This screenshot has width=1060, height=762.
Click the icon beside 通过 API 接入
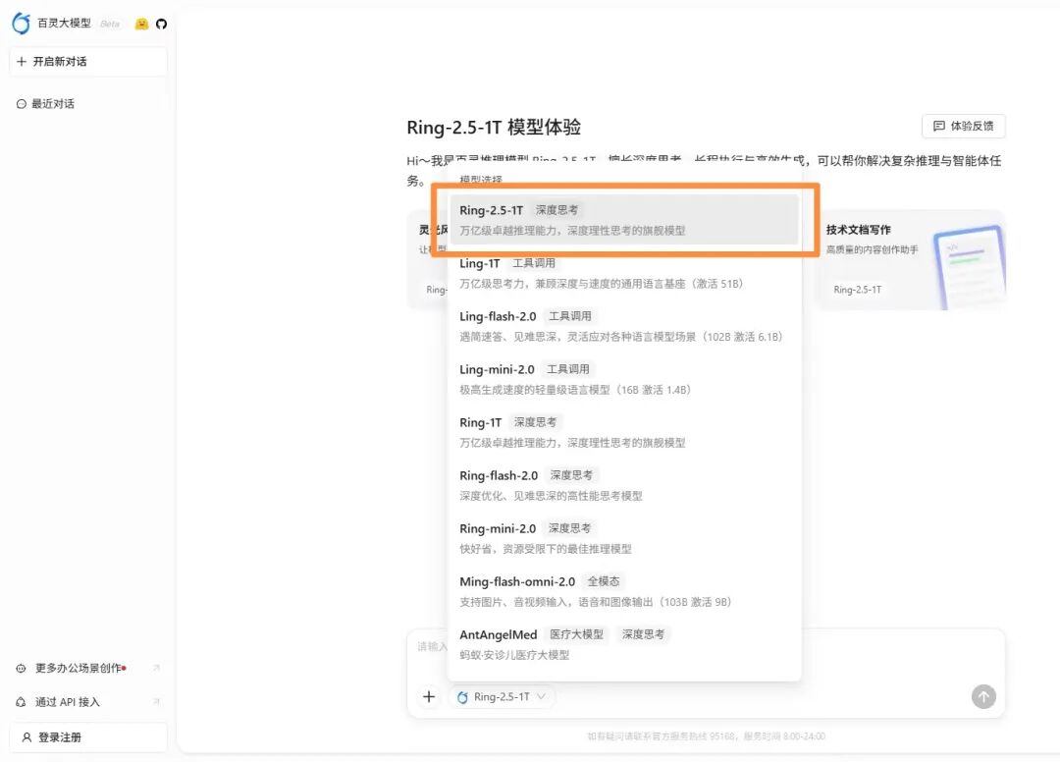21,702
